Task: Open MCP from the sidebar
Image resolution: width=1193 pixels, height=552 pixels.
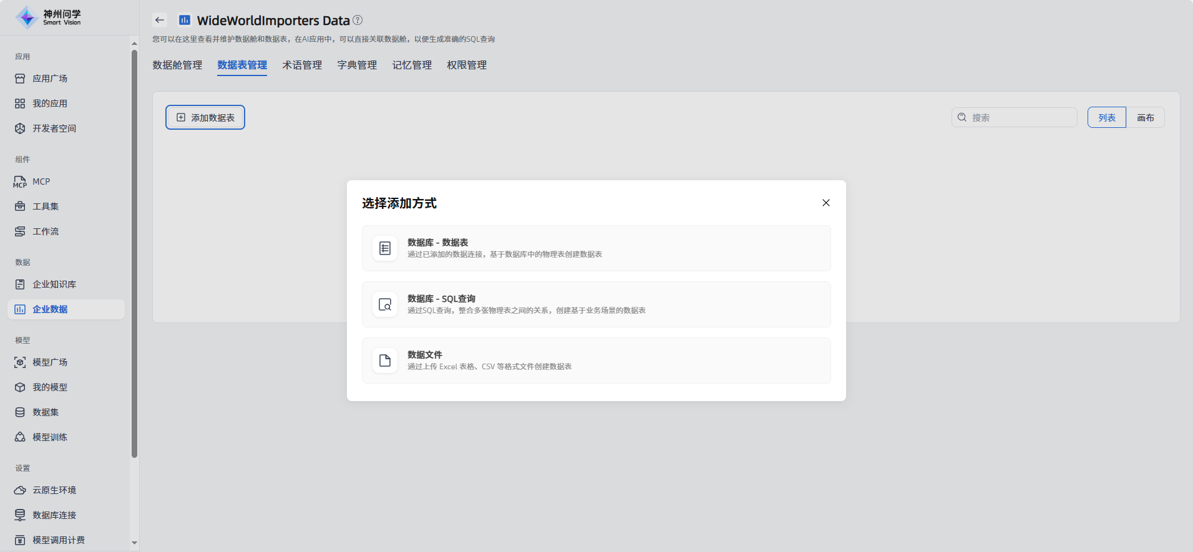Action: pyautogui.click(x=41, y=182)
